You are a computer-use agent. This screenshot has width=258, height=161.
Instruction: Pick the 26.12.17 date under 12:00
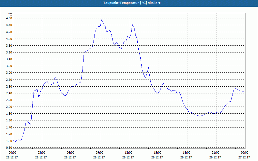coord(128,157)
